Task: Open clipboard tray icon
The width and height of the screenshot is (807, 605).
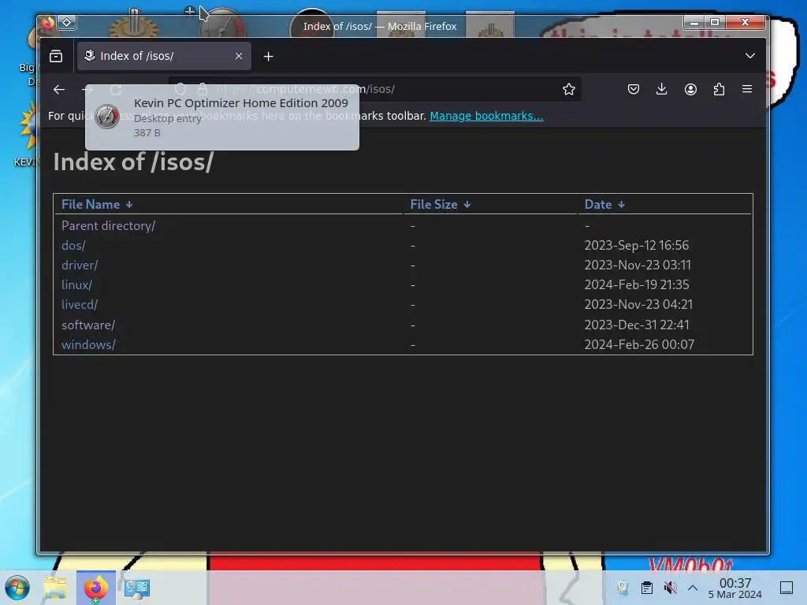Action: [647, 588]
